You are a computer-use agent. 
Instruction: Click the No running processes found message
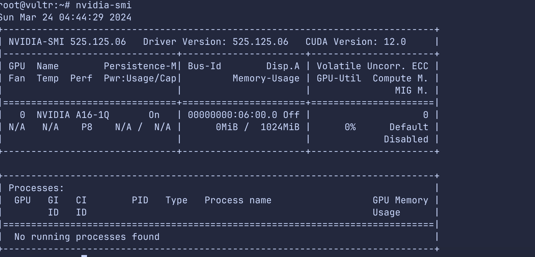click(87, 237)
